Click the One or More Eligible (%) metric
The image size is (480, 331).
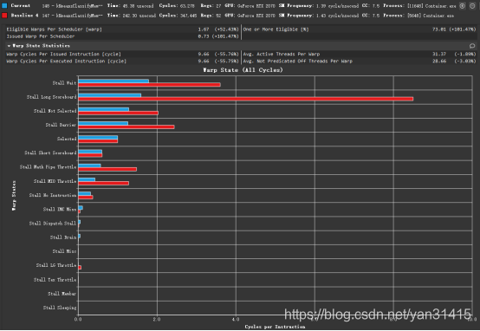click(276, 29)
